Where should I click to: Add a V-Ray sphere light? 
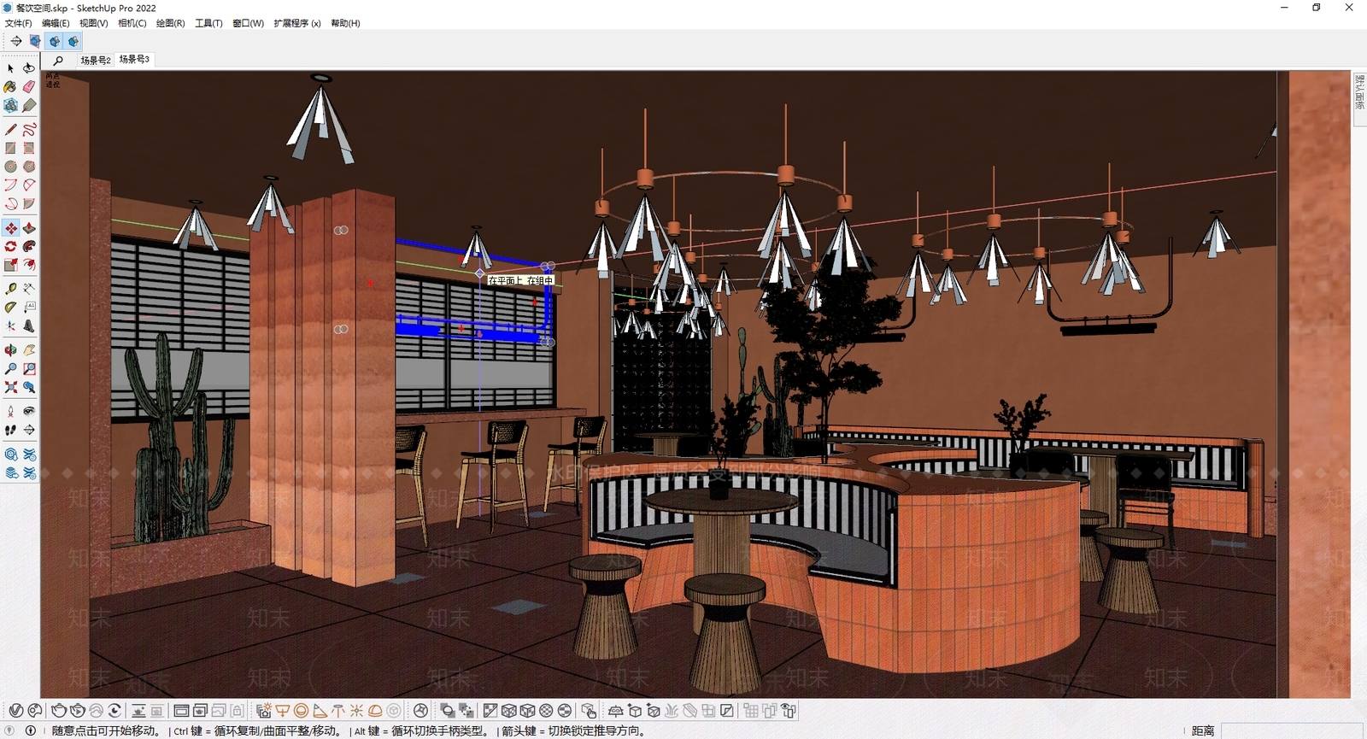(301, 711)
